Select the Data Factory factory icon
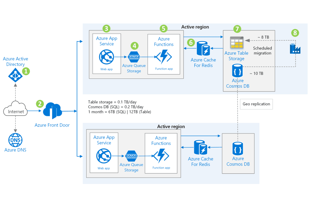310x207 pixels. pos(295,49)
